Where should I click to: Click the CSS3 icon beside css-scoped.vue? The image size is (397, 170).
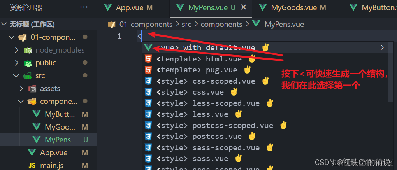pyautogui.click(x=148, y=81)
